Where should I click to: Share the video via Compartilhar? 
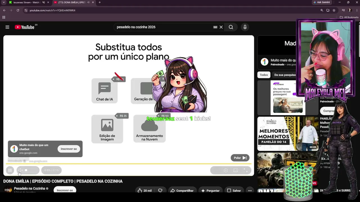point(182,190)
